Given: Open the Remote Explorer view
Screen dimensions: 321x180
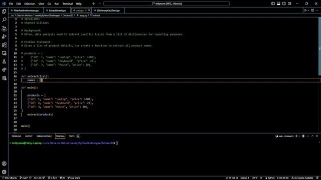Looking at the screenshot, I should pos(4,53).
